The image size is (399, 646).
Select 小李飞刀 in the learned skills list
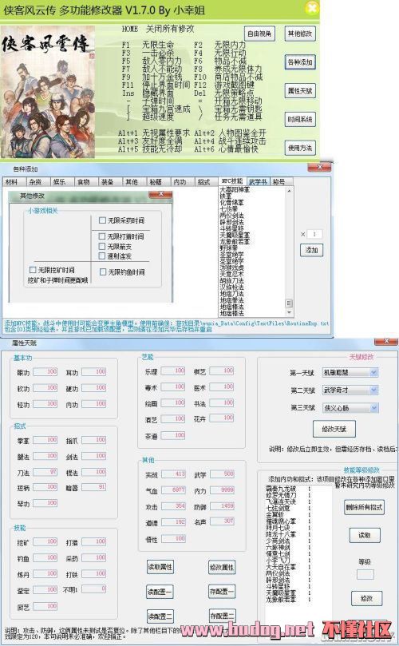tap(278, 561)
